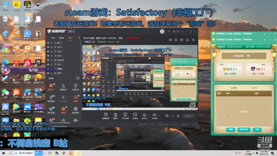277x156 pixels.
Task: Add a 多媒体 media source
Action: pos(135,116)
